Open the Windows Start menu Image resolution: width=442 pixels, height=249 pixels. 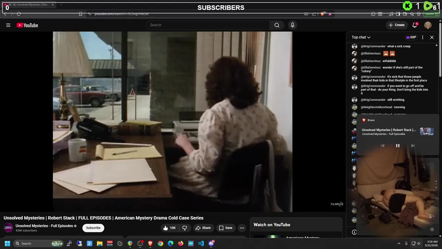point(7,243)
